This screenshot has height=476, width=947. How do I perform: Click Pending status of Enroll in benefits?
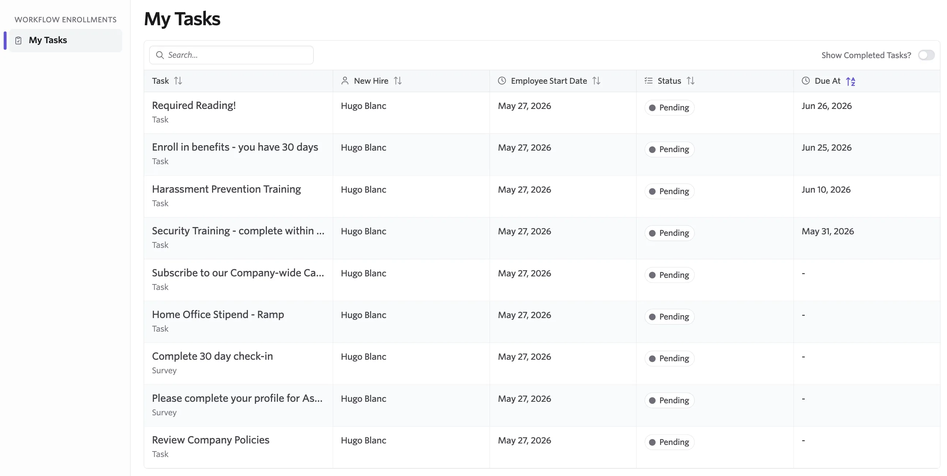[669, 150]
